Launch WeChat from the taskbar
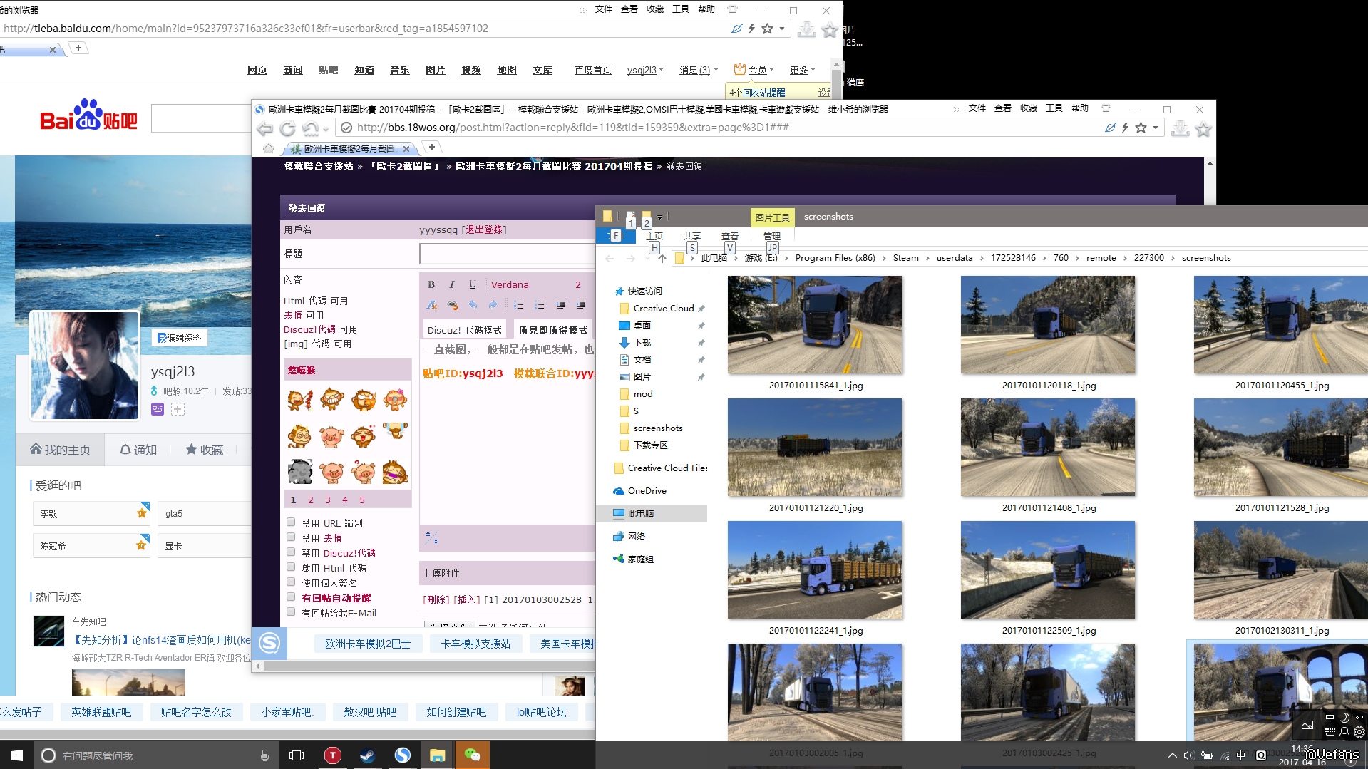Image resolution: width=1368 pixels, height=769 pixels. click(473, 755)
